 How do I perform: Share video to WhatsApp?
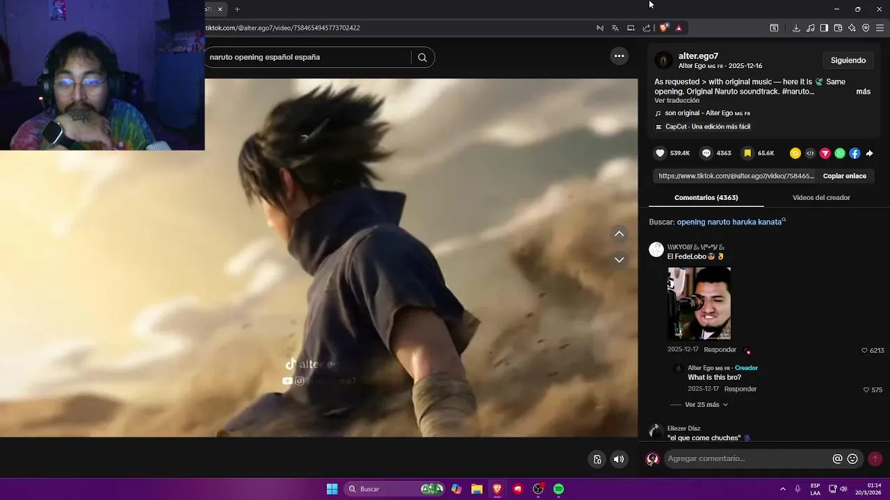point(840,153)
